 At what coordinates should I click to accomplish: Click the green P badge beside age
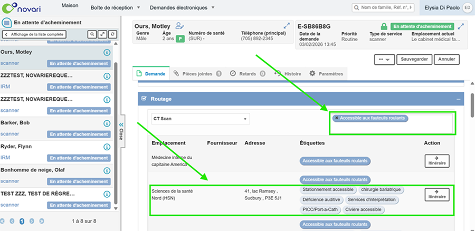point(180,38)
